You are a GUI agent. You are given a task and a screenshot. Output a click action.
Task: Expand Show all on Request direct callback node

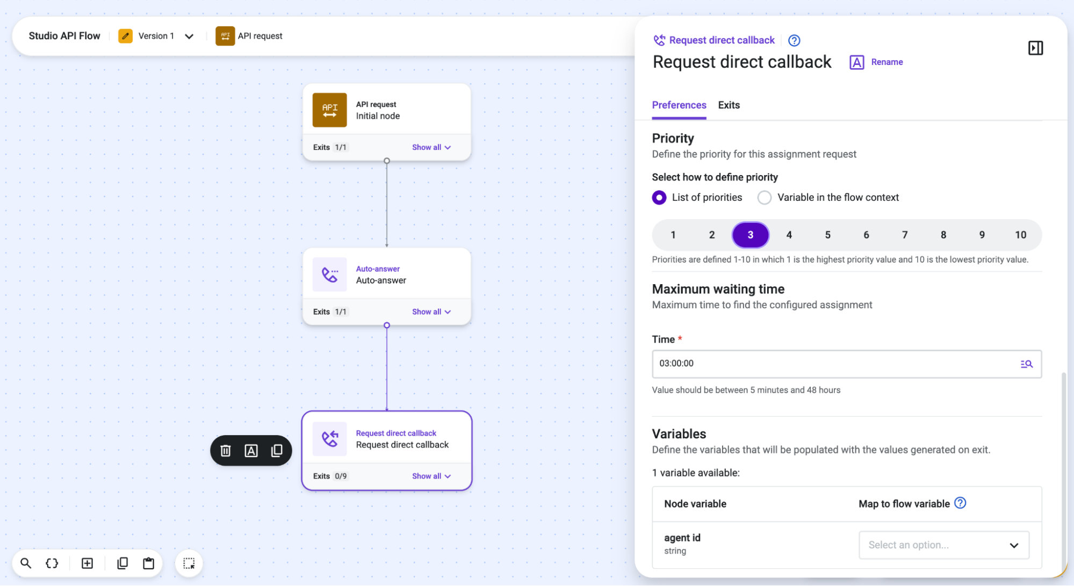coord(431,476)
